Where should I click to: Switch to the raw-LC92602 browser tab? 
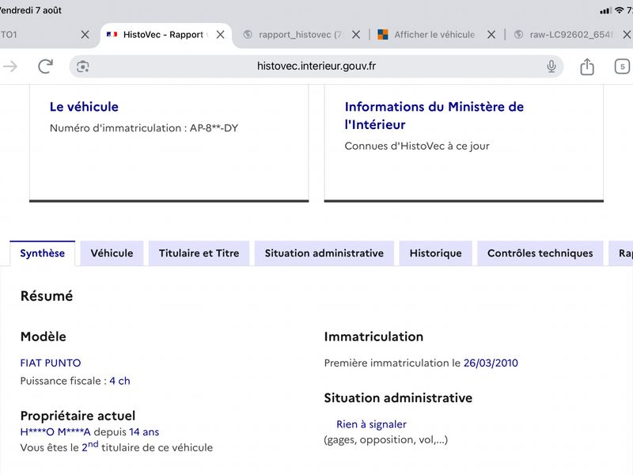click(x=564, y=35)
